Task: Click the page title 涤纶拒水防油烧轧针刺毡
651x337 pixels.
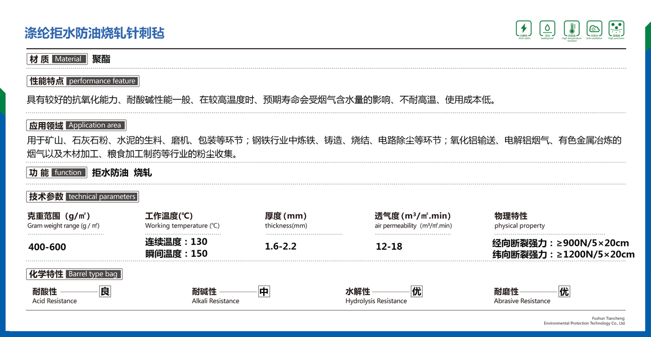Action: [95, 33]
